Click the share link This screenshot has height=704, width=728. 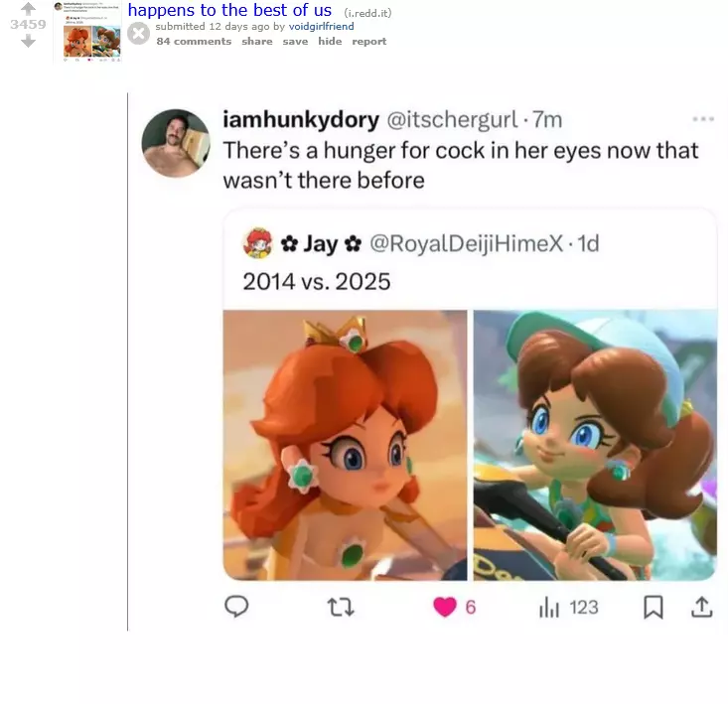coord(256,42)
